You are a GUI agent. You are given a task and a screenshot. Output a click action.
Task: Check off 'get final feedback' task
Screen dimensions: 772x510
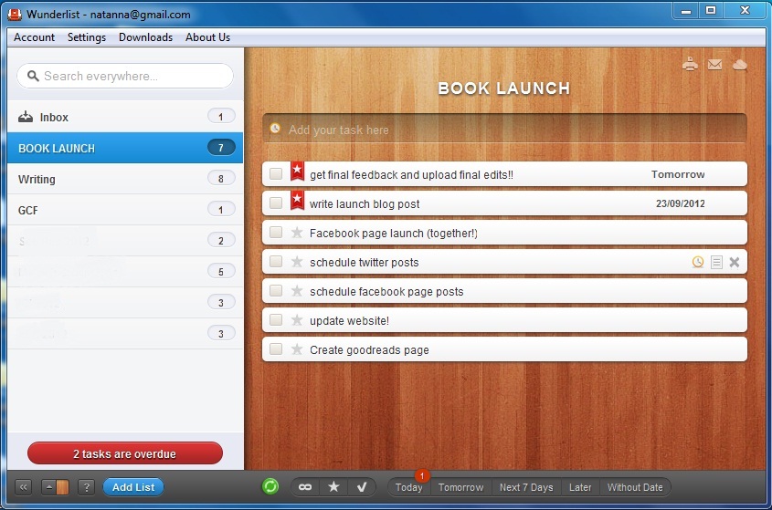click(x=276, y=173)
